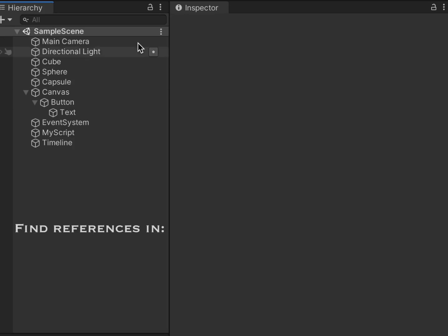Switch to the Inspector tab

tap(199, 8)
